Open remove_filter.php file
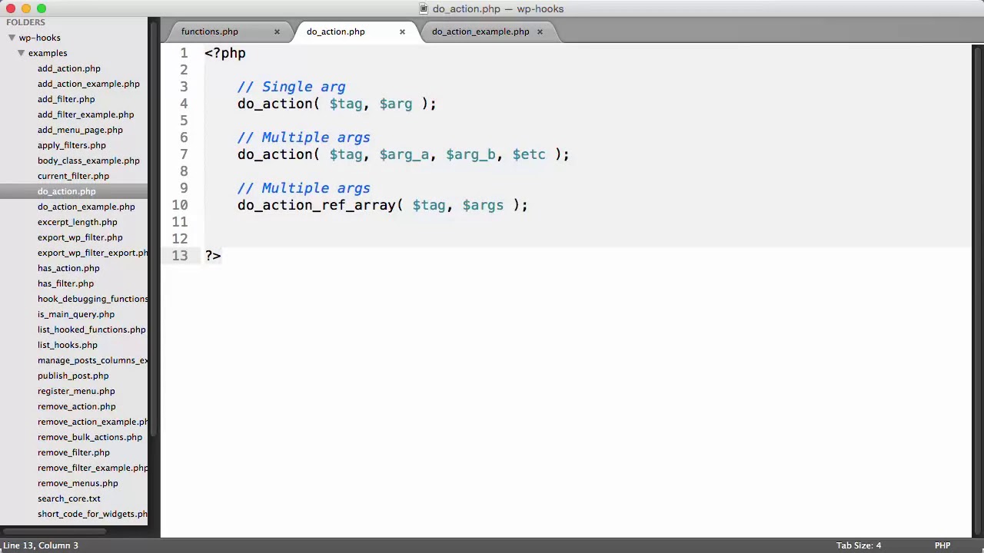 74,452
